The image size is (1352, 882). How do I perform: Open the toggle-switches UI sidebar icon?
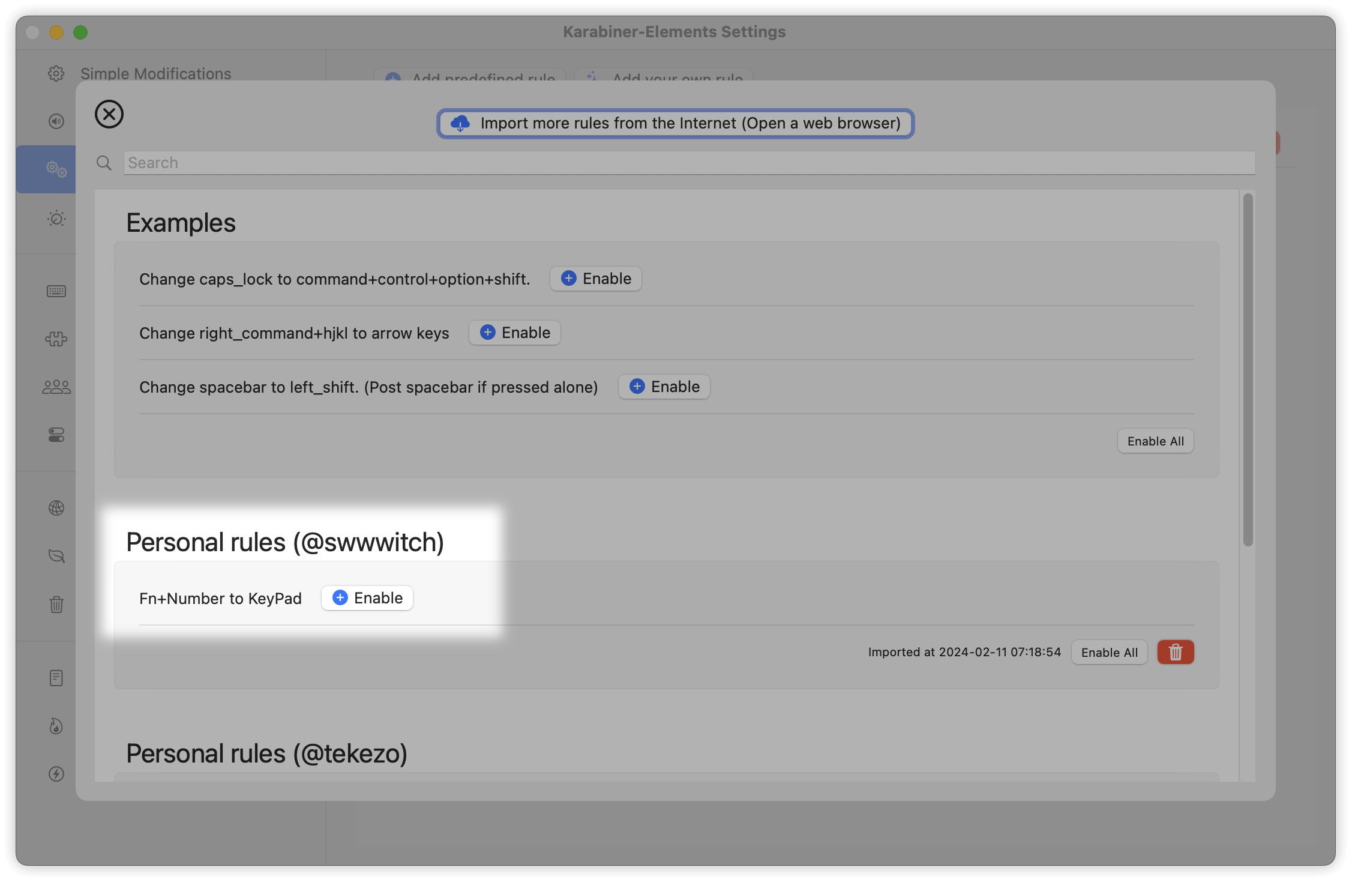coord(56,435)
